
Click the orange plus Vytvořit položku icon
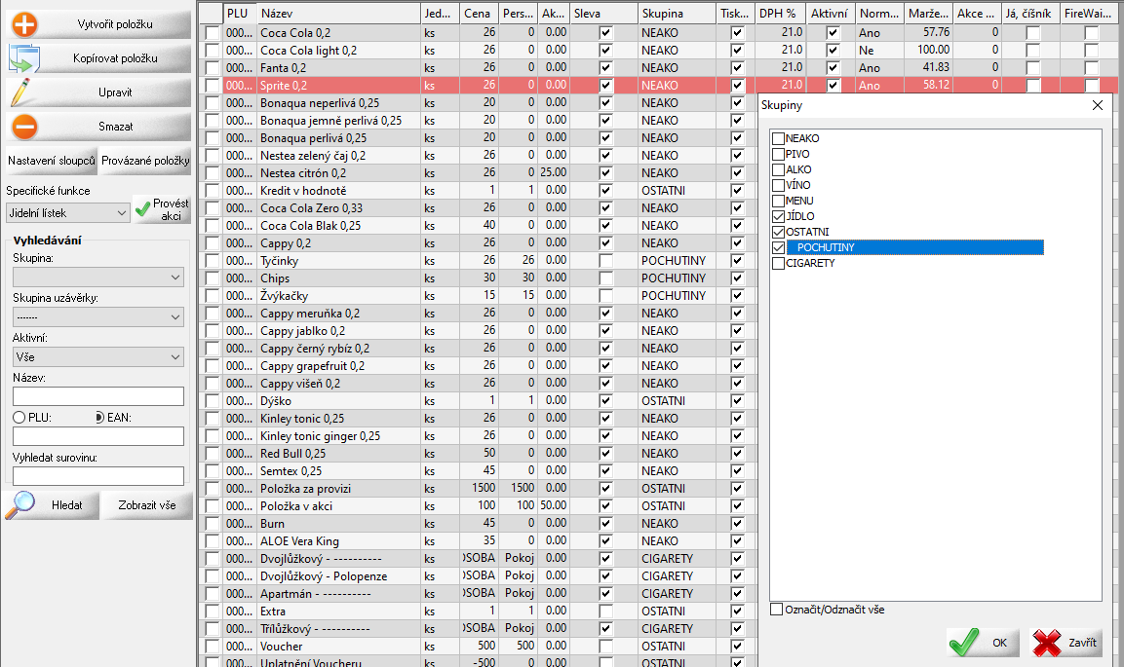23,24
